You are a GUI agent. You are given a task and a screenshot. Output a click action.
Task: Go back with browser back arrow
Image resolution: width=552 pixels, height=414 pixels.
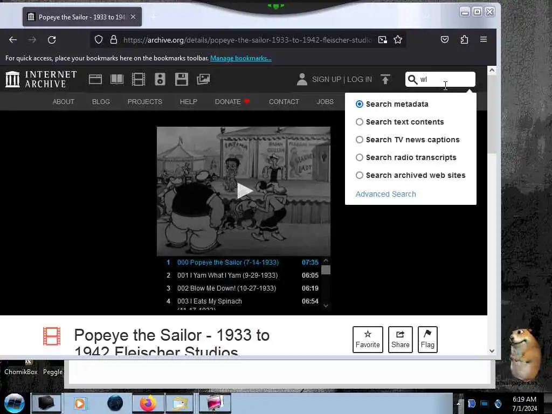click(x=13, y=40)
